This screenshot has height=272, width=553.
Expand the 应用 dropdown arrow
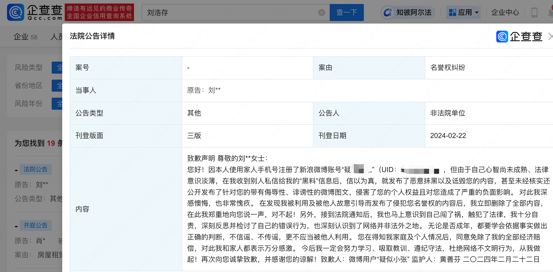(x=477, y=13)
